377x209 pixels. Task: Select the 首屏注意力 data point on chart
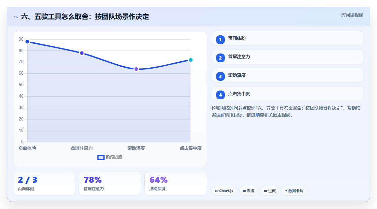coord(82,53)
